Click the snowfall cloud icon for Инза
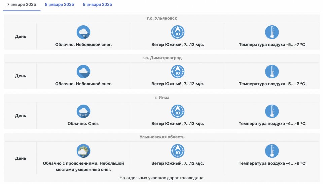Viewport: 323px width, 184px height. [x=83, y=111]
